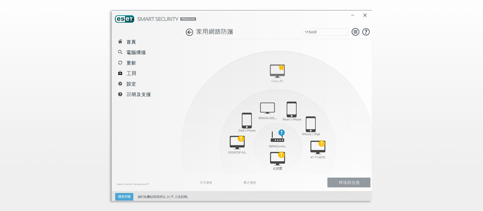Minimize the ESET window
This screenshot has height=211, width=483.
point(353,15)
